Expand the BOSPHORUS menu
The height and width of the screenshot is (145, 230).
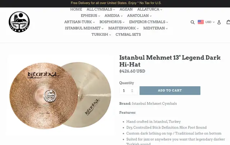pyautogui.click(x=112, y=22)
